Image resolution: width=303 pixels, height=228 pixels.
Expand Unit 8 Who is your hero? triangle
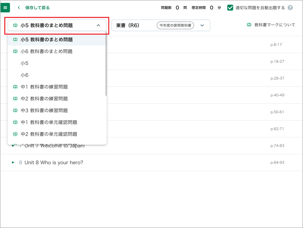click(13, 162)
